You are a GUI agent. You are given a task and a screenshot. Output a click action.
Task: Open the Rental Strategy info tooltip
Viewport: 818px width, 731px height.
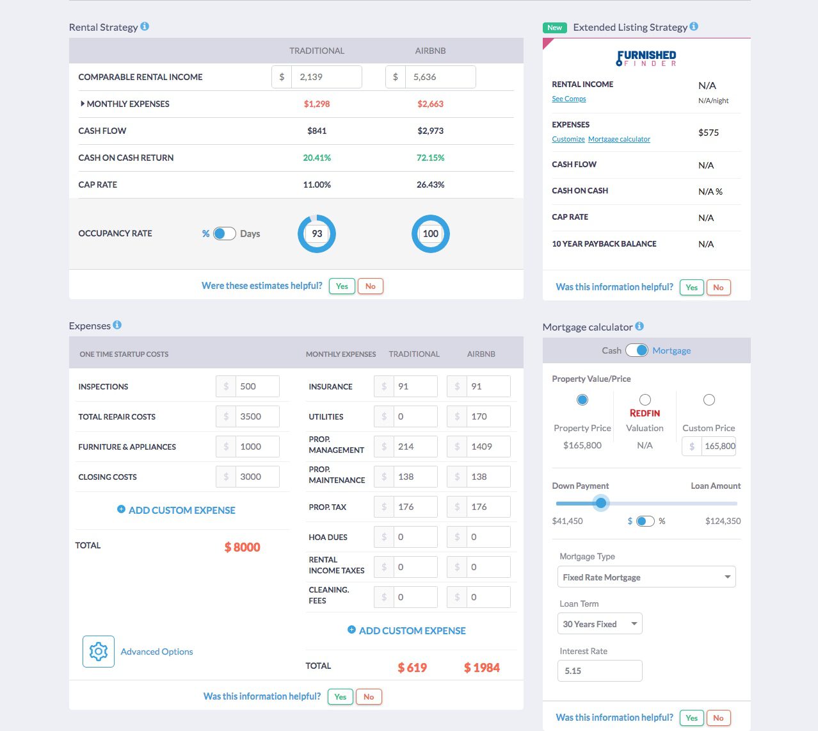tap(145, 27)
